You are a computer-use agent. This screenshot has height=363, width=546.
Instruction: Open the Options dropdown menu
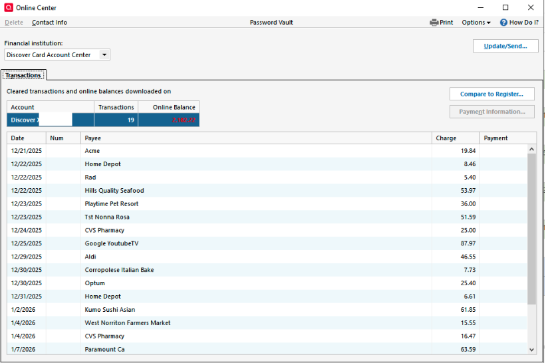[476, 23]
